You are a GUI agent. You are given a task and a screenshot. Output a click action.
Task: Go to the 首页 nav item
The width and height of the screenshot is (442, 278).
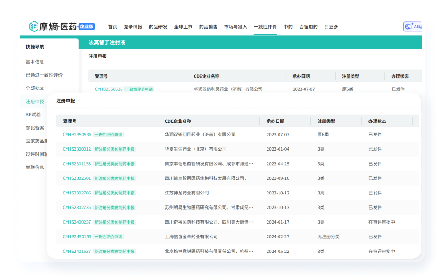pyautogui.click(x=112, y=27)
